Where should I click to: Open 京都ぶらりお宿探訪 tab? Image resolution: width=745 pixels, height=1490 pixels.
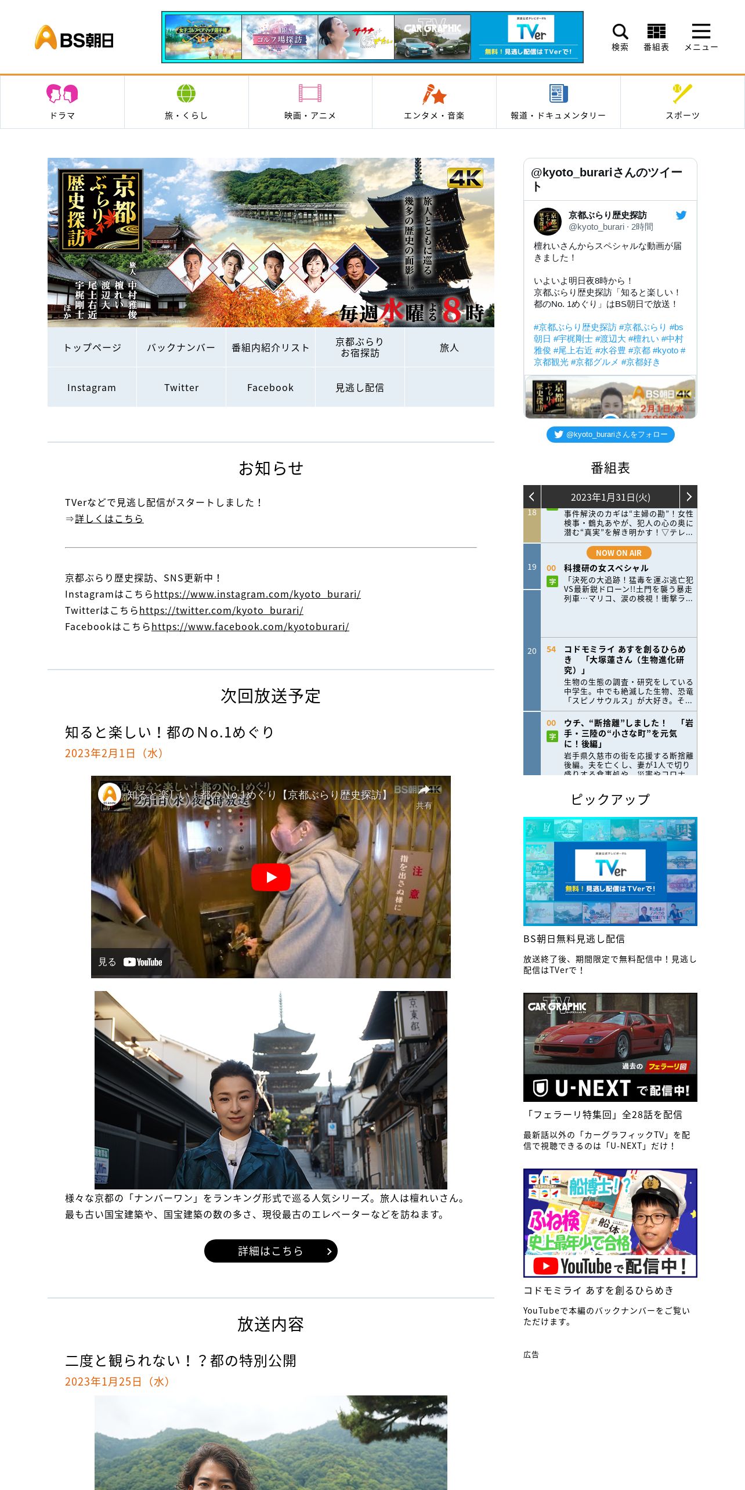point(360,348)
